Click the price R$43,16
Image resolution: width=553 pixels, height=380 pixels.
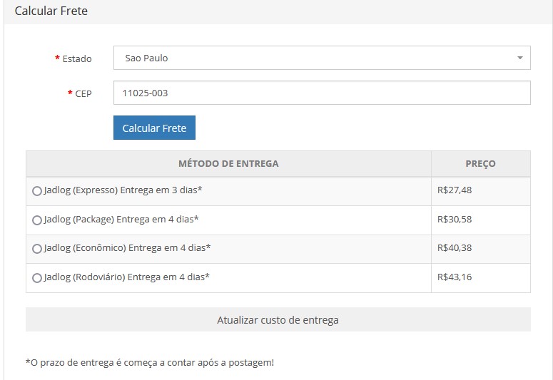click(x=455, y=277)
